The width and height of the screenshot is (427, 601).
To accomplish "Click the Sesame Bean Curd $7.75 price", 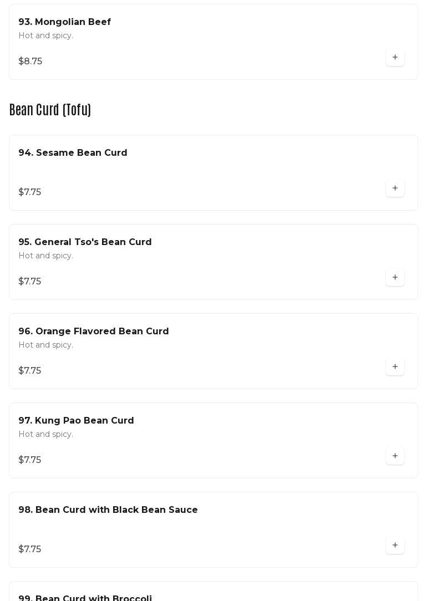I will 30,192.
